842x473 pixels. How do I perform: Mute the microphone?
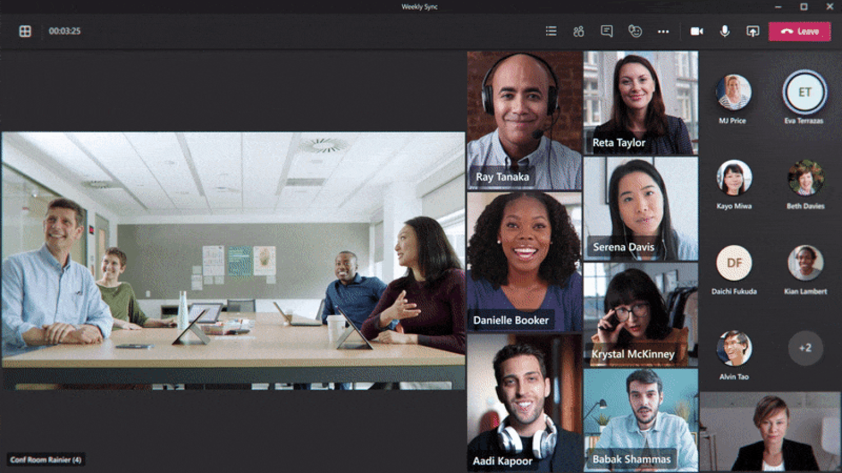[x=725, y=31]
